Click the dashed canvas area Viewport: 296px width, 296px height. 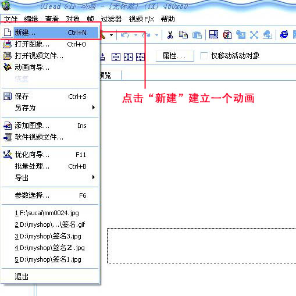tap(202, 245)
